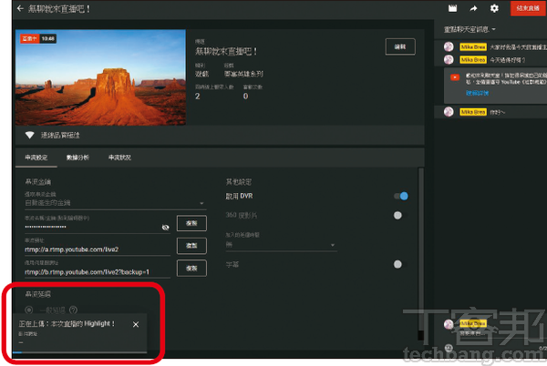Select the stream settings tab
The width and height of the screenshot is (547, 366).
pyautogui.click(x=36, y=158)
